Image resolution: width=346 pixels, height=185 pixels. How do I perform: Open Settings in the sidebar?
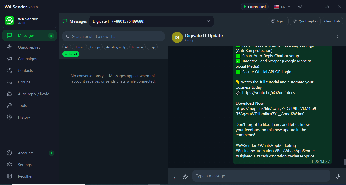tap(29, 165)
